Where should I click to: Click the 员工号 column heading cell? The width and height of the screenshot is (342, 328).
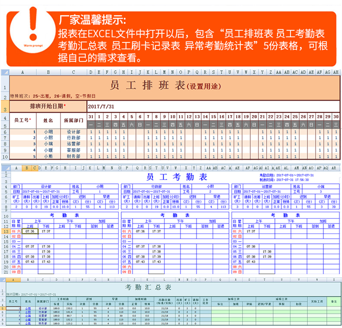click(x=22, y=120)
